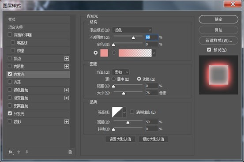Add another 描边 effect with plus icon
Viewport: 244px width, 162px height.
[x=67, y=59]
